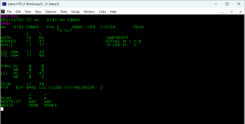
Task: Click the document icon left of File menu
Action: [x=3, y=11]
